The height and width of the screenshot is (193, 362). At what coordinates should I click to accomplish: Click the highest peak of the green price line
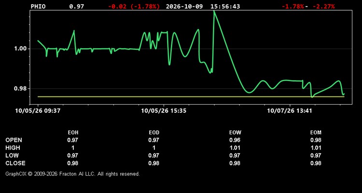coord(214,11)
